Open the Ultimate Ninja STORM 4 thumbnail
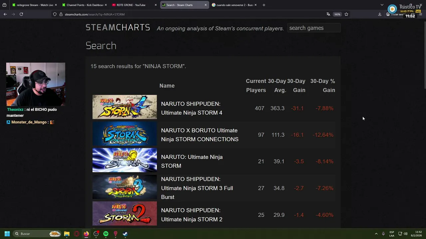 124,107
